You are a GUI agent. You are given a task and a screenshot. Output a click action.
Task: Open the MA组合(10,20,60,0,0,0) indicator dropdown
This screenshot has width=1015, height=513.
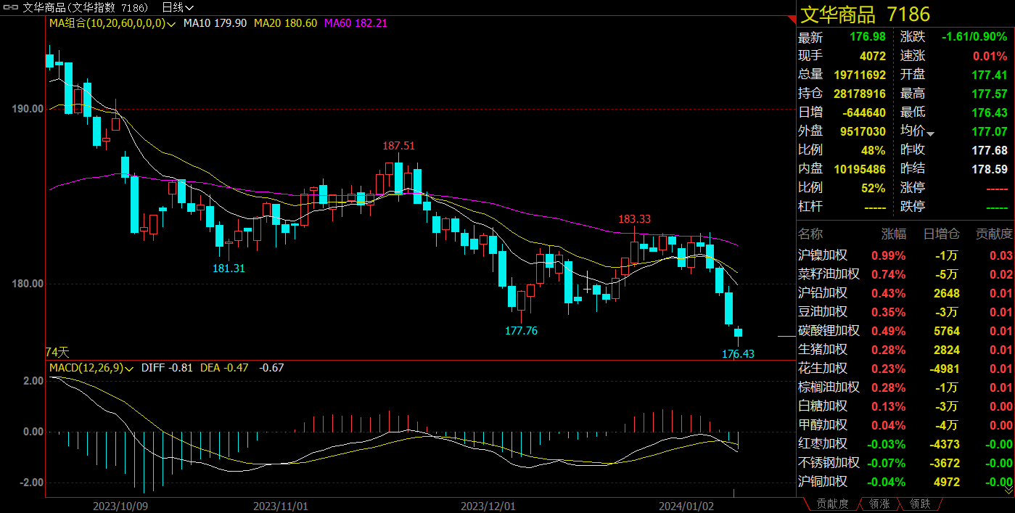point(112,23)
